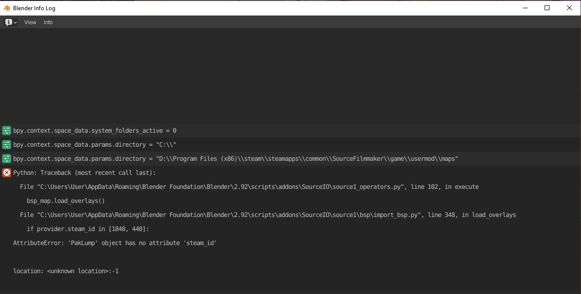The width and height of the screenshot is (581, 294).
Task: Click the green icon beside the C:\ directory line
Action: click(6, 144)
